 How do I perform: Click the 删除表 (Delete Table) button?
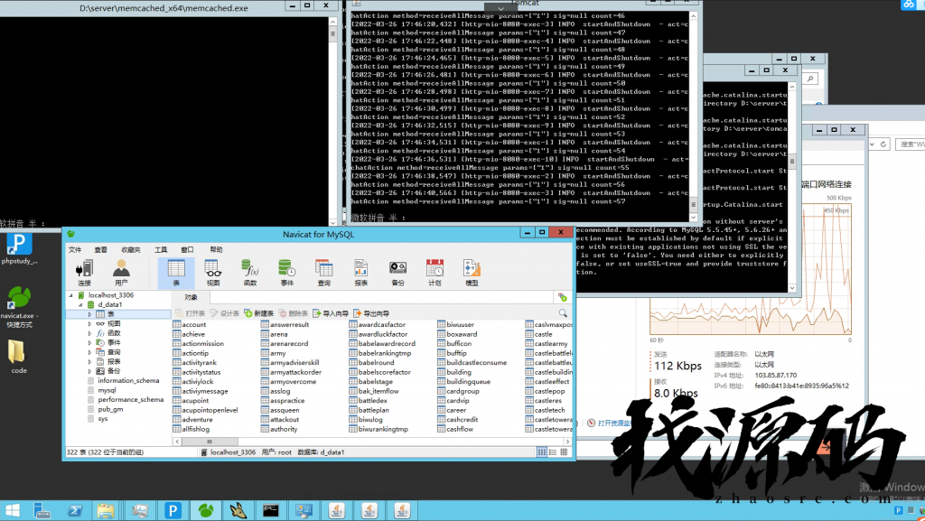click(x=294, y=313)
